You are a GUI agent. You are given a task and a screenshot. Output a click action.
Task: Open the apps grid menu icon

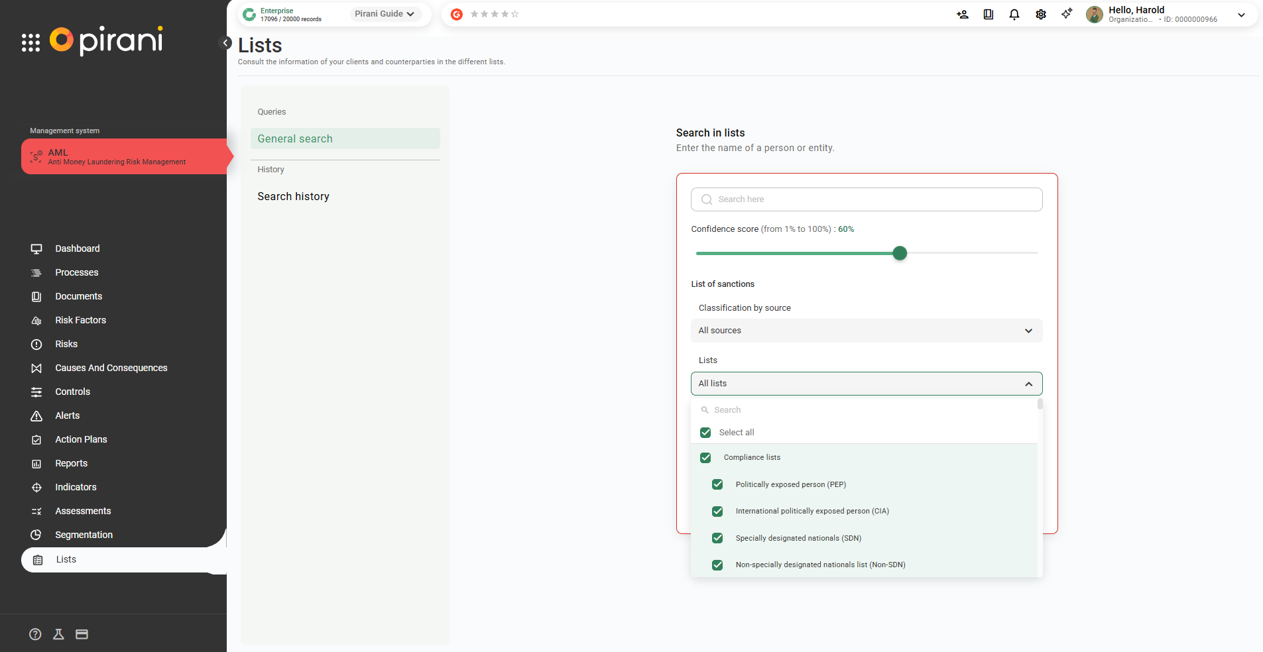tap(30, 42)
